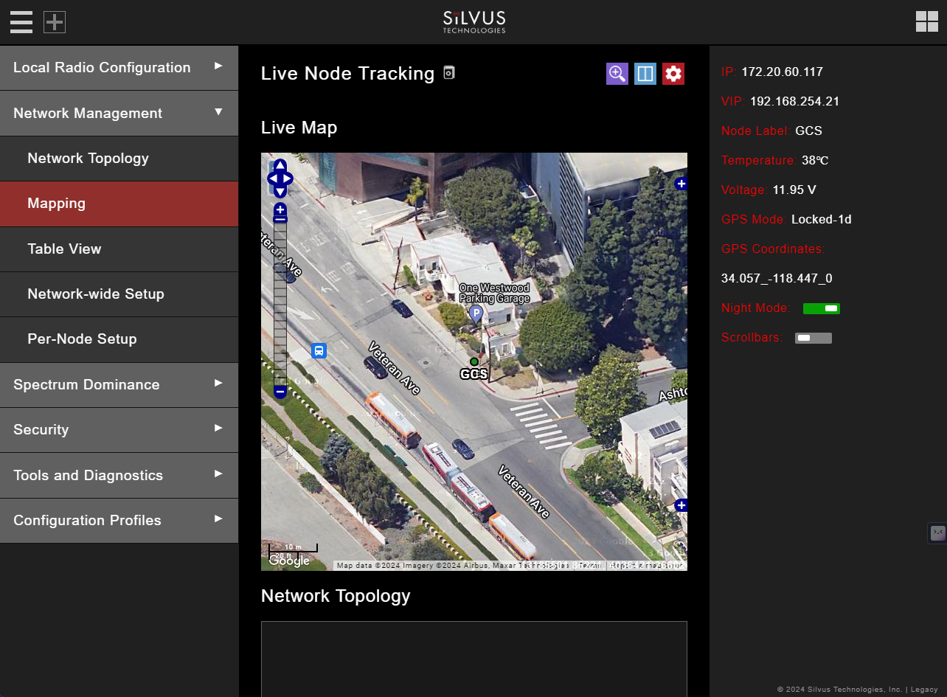Select the GCS node marker on the map
This screenshot has height=697, width=947.
(x=473, y=361)
